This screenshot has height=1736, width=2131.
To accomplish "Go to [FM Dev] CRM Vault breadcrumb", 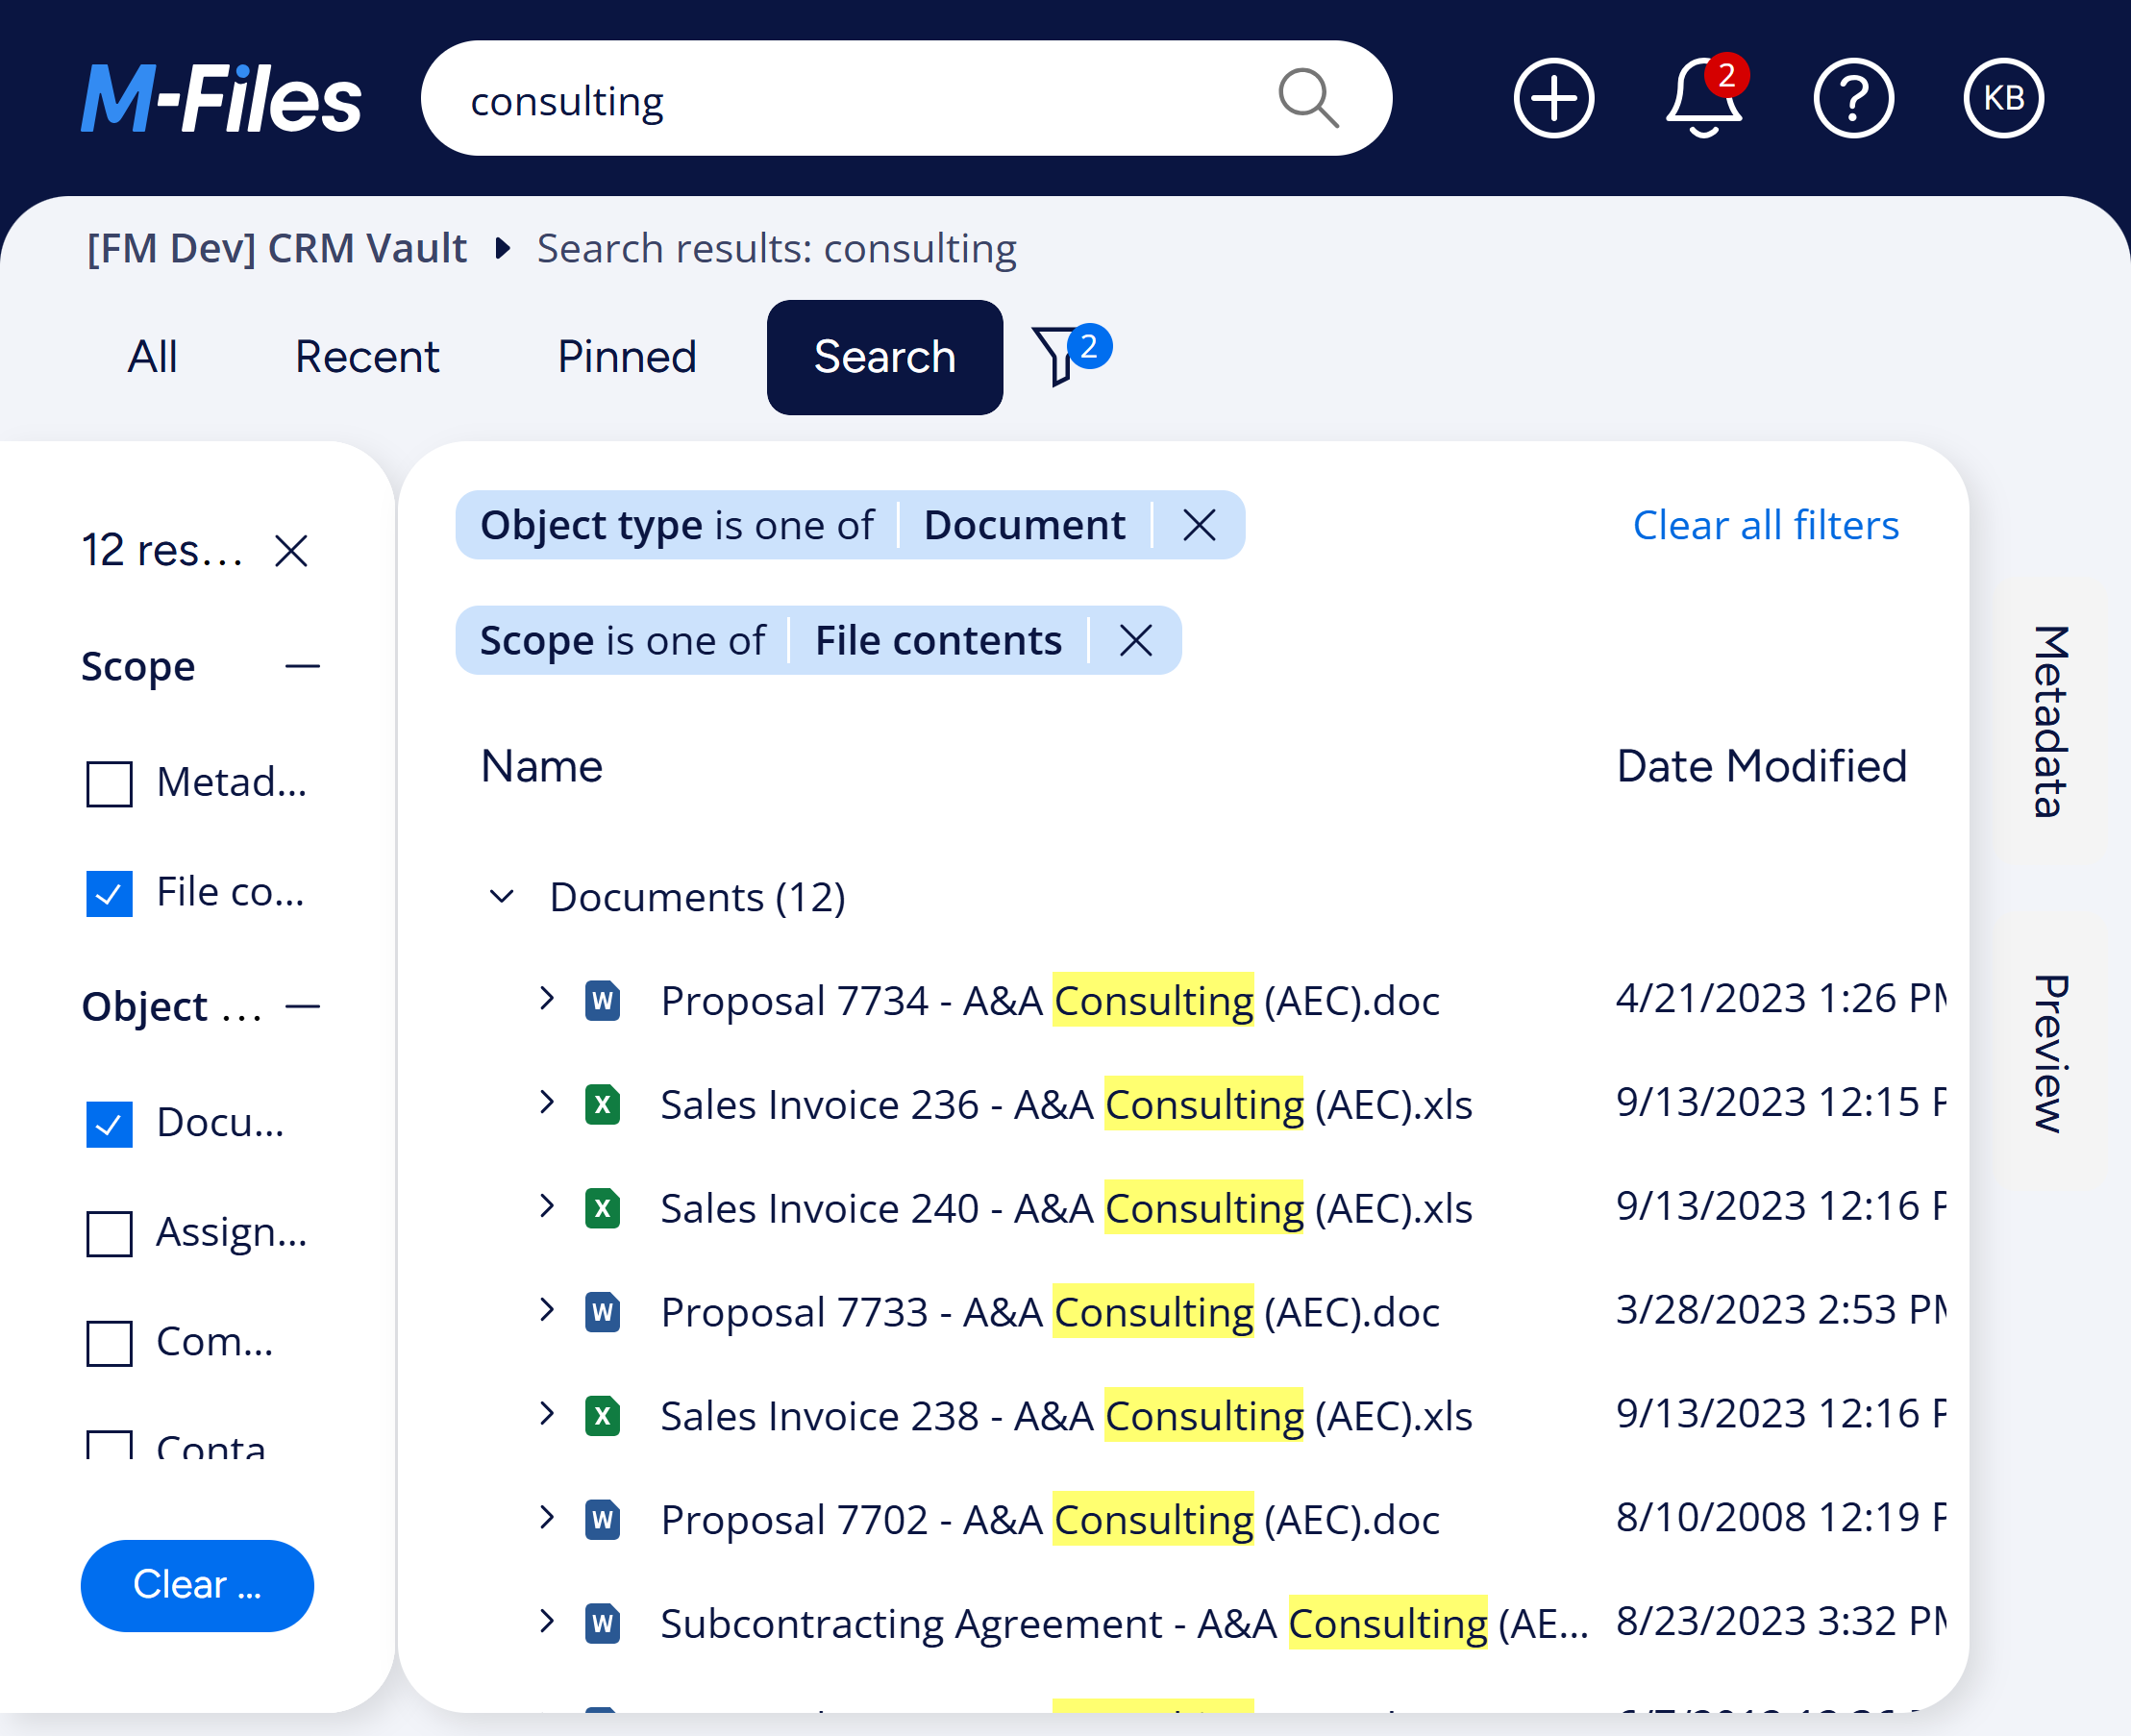I will coord(277,248).
